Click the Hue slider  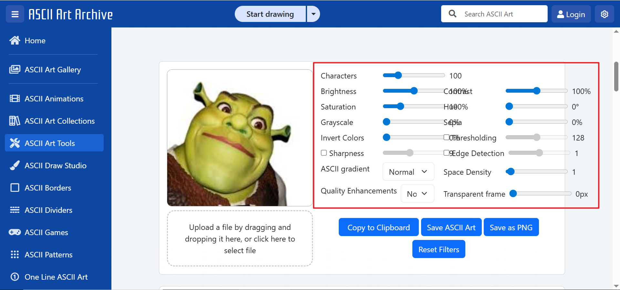[536, 106]
